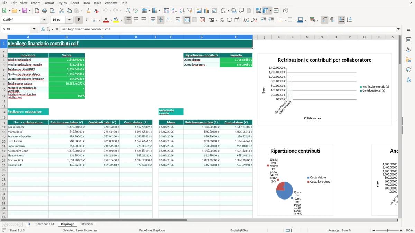
Task: Toggle left alignment
Action: point(128,20)
